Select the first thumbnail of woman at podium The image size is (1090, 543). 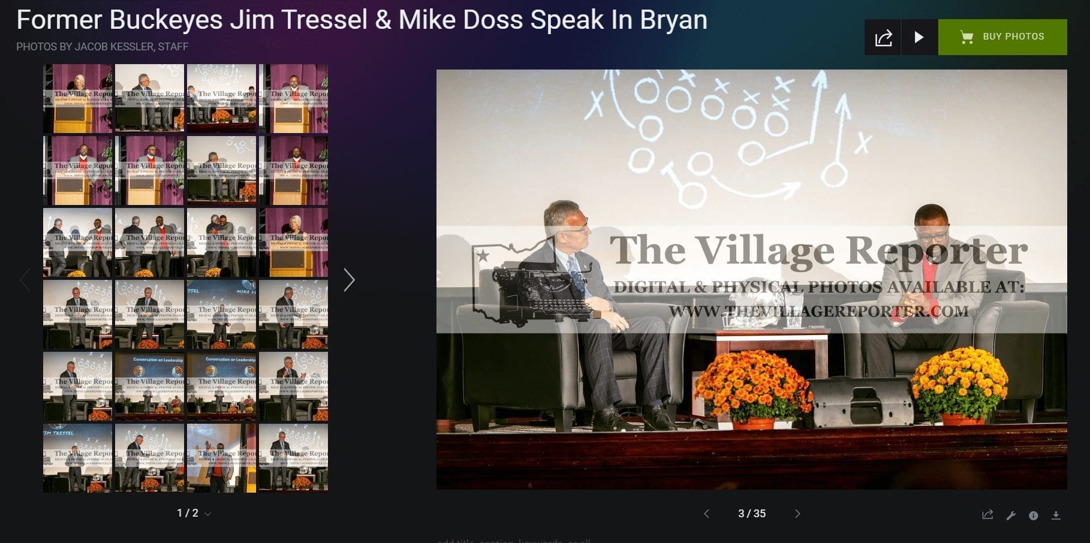point(77,98)
